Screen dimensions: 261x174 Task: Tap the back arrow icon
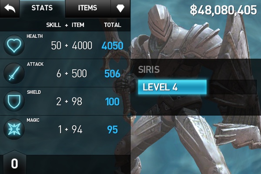(10, 8)
